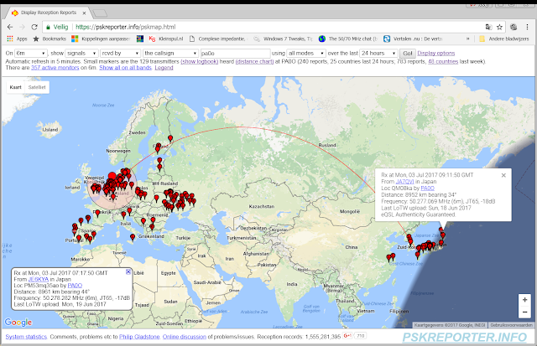
Task: Switch map to Satelliet view
Action: pos(37,87)
